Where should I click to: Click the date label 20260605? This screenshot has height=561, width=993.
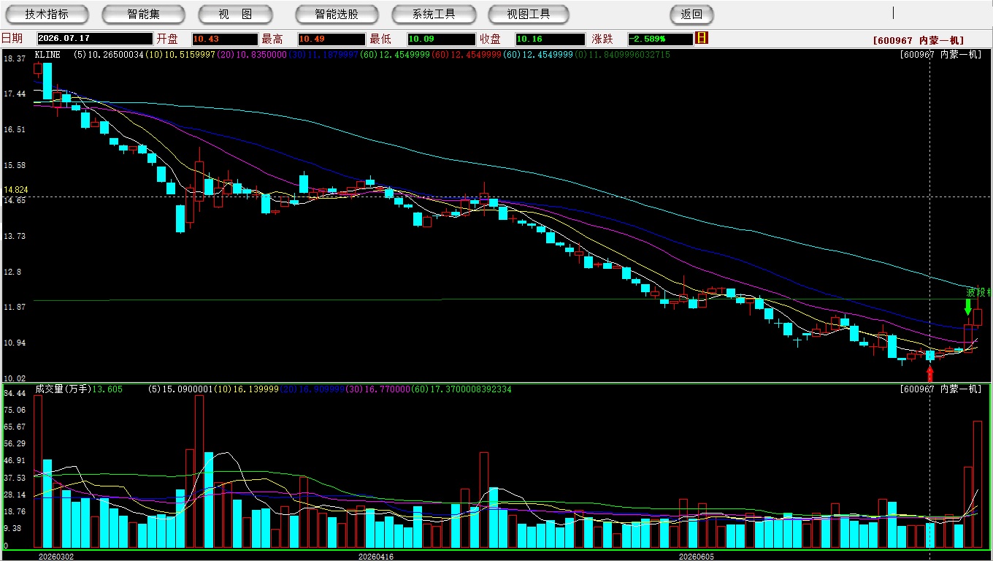coord(697,557)
